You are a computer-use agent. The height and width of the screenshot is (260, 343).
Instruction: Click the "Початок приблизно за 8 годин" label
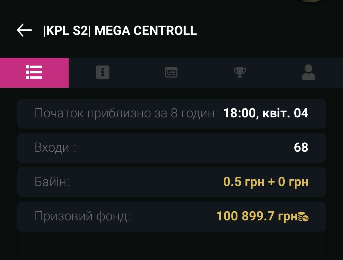126,113
